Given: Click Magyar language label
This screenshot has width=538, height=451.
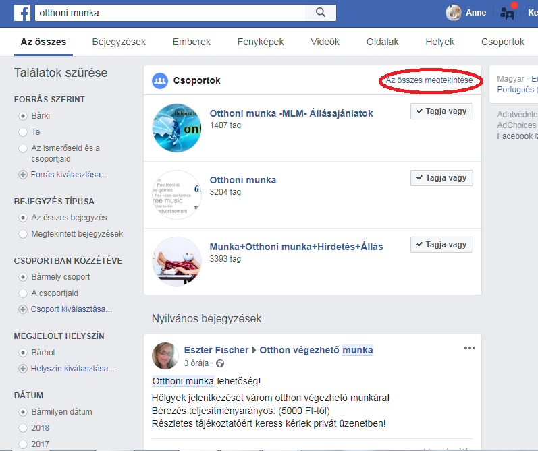Looking at the screenshot, I should (510, 79).
